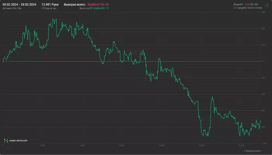Click the 2 000 x-axis tick label
Screen dimensions: 272x155
click(x=42, y=145)
